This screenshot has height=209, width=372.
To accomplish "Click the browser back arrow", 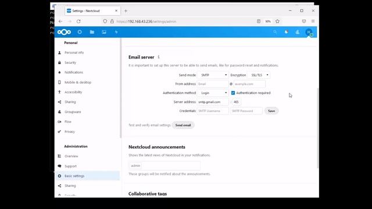I will coord(60,21).
